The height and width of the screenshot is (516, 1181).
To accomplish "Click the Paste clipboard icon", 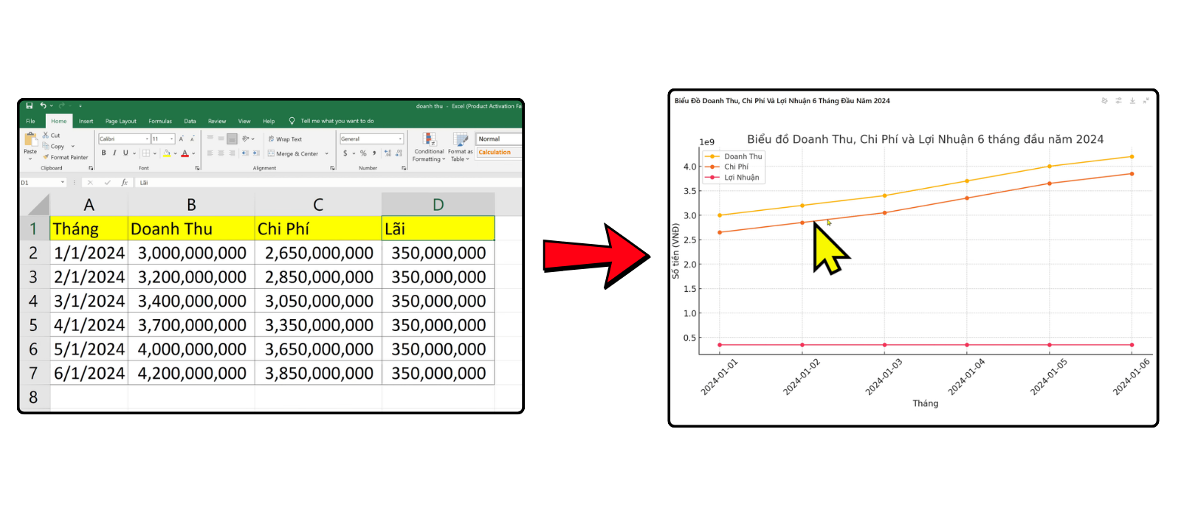I will point(30,139).
